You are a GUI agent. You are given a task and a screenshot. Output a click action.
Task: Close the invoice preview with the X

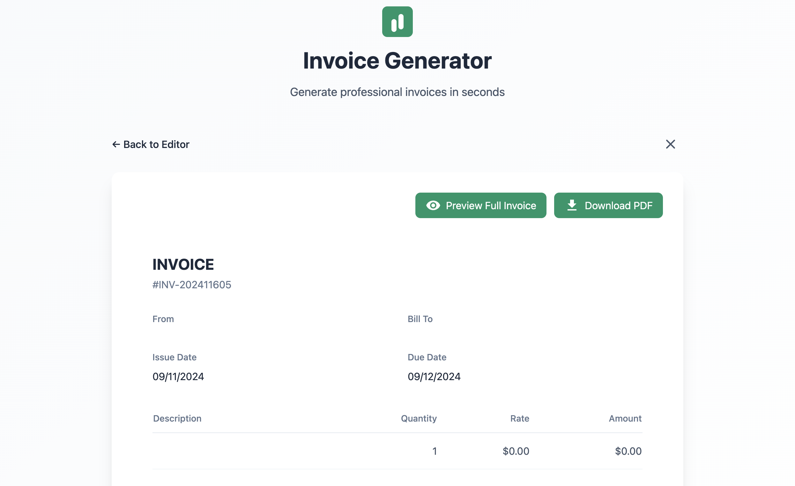670,144
